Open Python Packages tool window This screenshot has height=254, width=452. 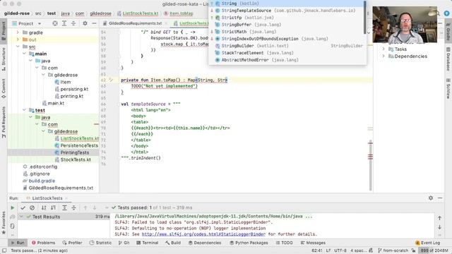249,243
